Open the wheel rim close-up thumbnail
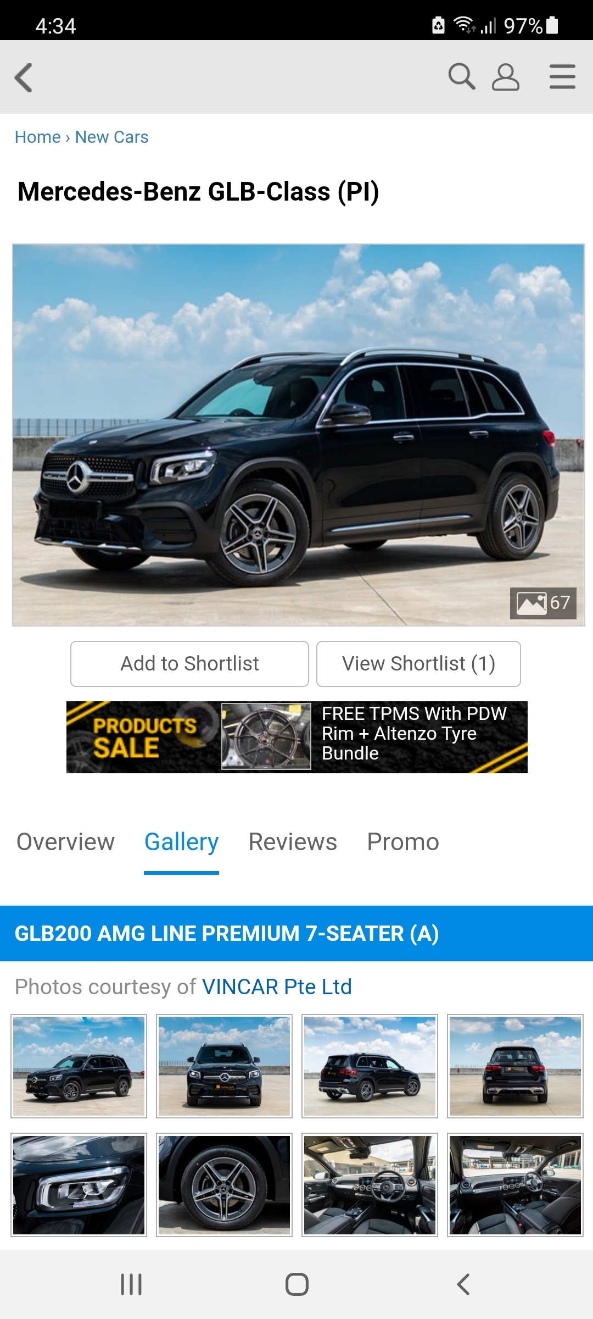 (224, 1184)
